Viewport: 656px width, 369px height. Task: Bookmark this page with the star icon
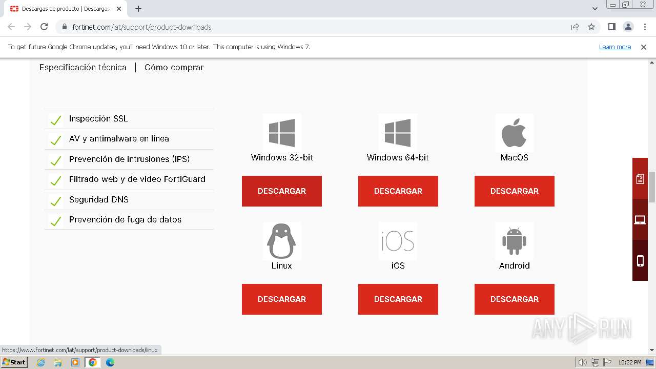pos(591,27)
